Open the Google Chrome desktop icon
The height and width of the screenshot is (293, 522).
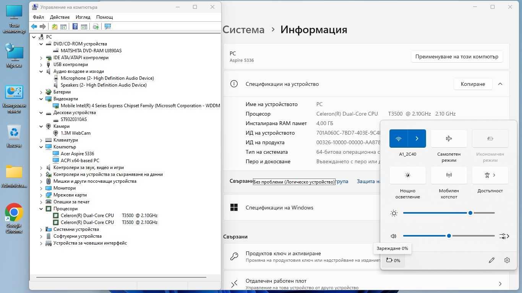pyautogui.click(x=14, y=218)
